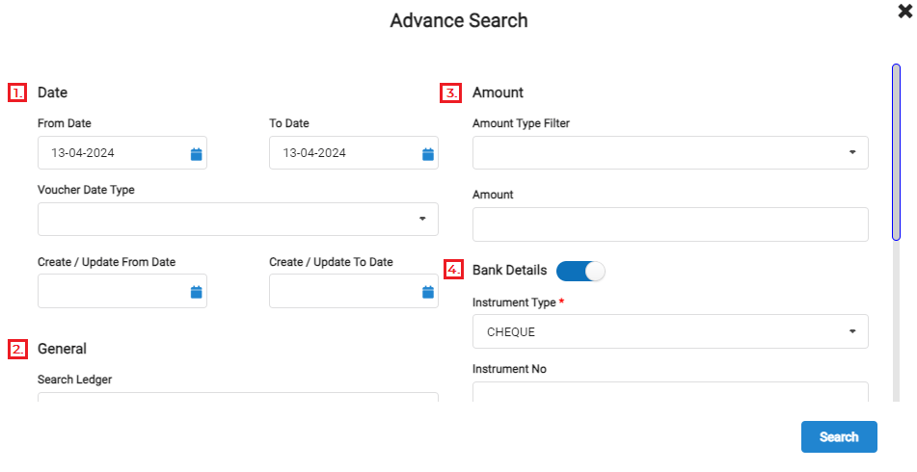Focus the Amount input field
The width and height of the screenshot is (917, 472).
[x=670, y=224]
